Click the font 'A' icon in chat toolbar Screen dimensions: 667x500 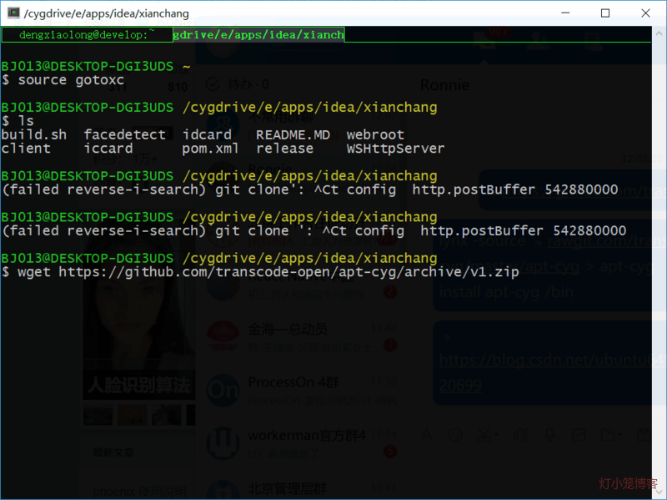(x=427, y=435)
